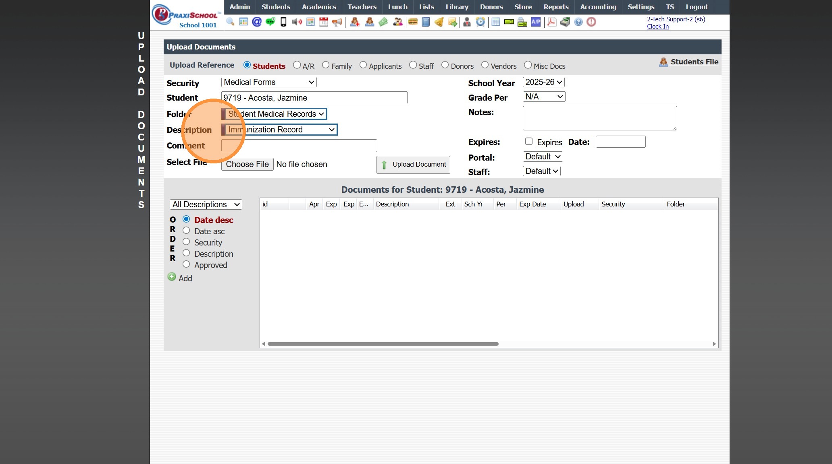Click the Upload Document button
Viewport: 832px width, 464px height.
click(x=413, y=165)
